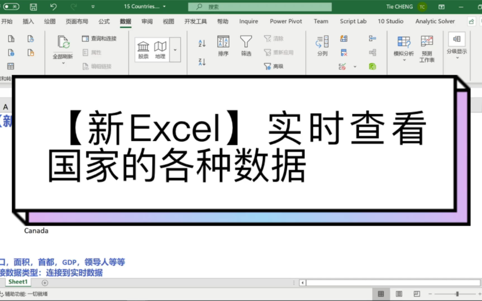Select the 审阅 ribbon tab
Screen dimensions: 482x301
147,21
